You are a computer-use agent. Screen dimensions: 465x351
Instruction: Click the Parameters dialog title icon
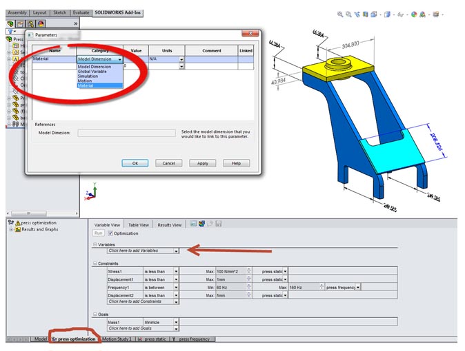[30, 35]
